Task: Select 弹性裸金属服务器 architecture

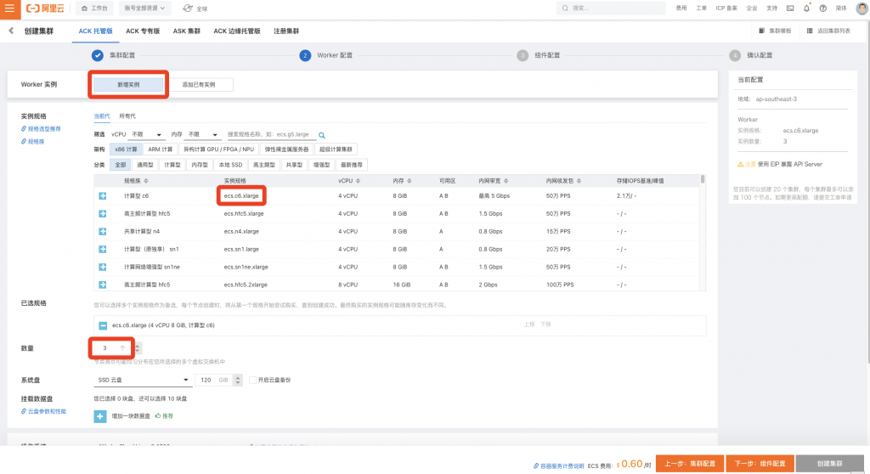Action: [x=286, y=150]
